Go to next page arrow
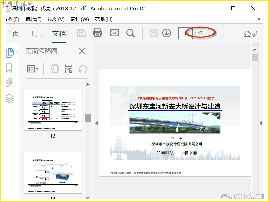The height and width of the screenshot is (202, 269). pos(167,33)
